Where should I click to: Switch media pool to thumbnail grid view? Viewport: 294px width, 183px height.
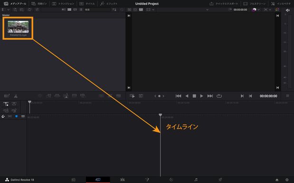pyautogui.click(x=69, y=9)
